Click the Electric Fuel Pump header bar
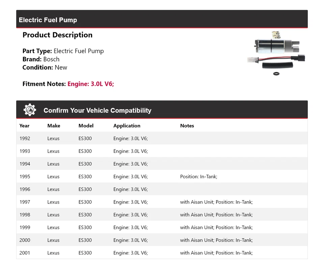 [162, 20]
